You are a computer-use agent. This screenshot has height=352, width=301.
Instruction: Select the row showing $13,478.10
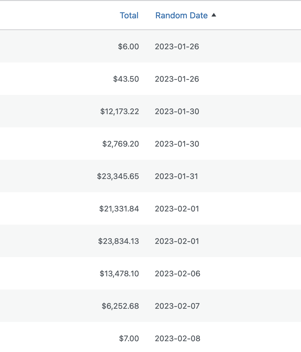coord(120,274)
